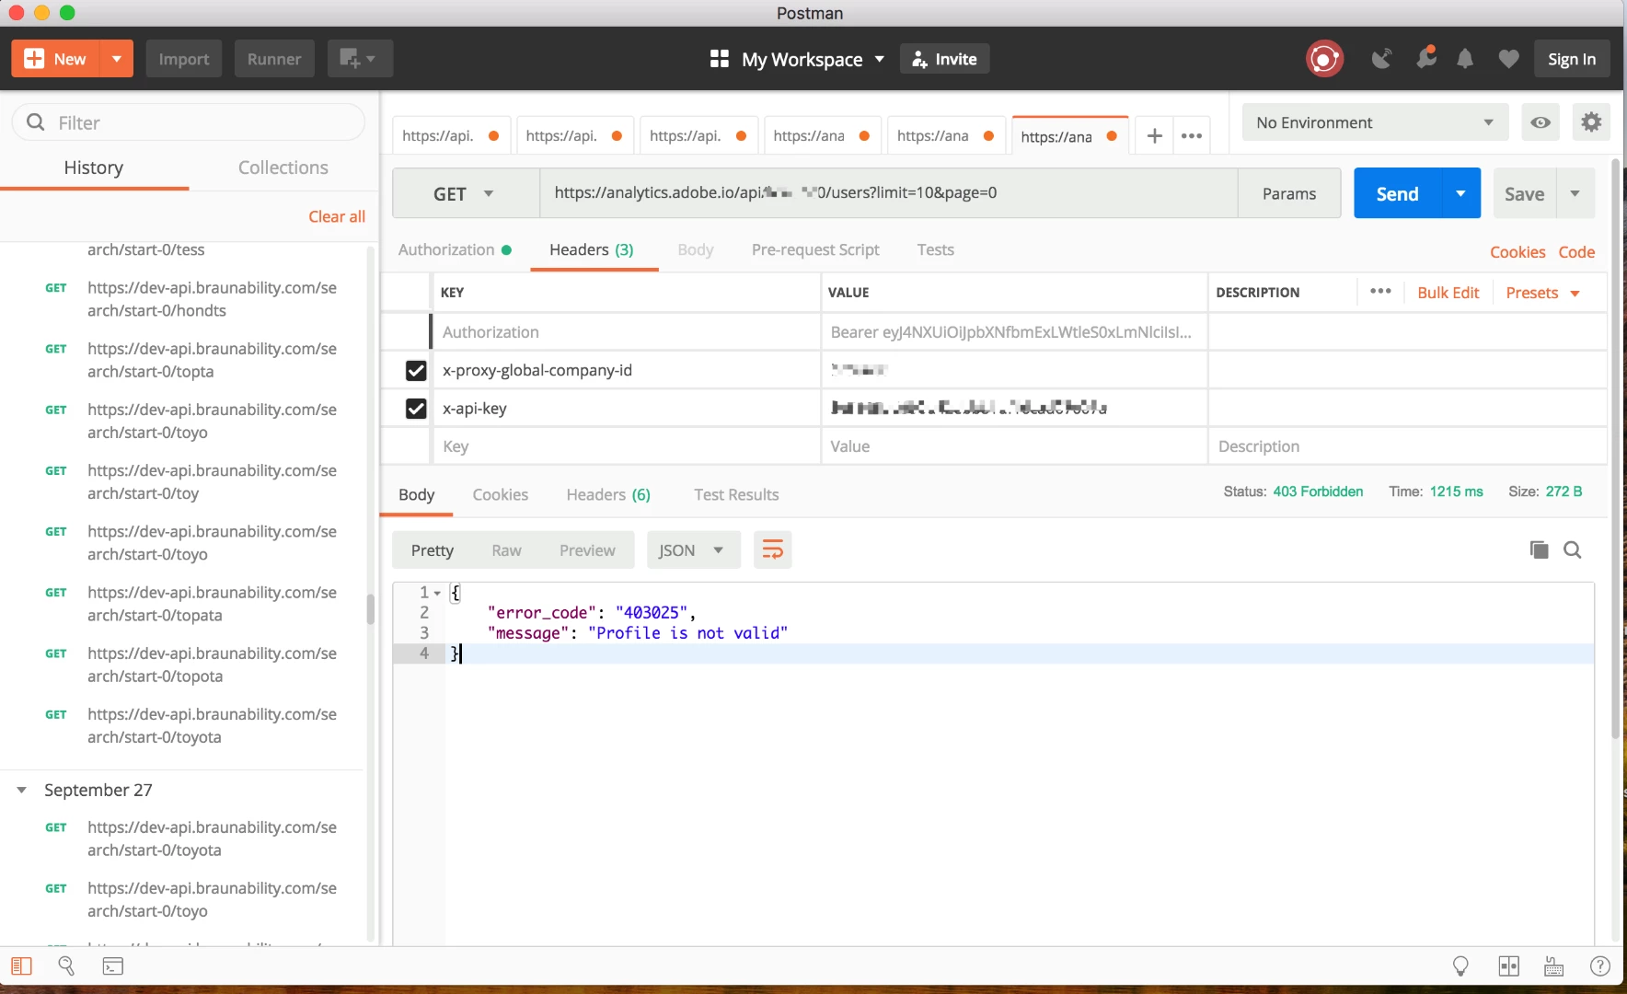Open environment quick look eye icon
Image resolution: width=1627 pixels, height=994 pixels.
coord(1540,122)
